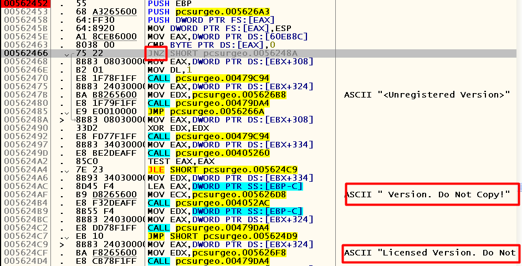Select the XOR EDX,EDX instruction
The width and height of the screenshot is (522, 266).
point(178,128)
